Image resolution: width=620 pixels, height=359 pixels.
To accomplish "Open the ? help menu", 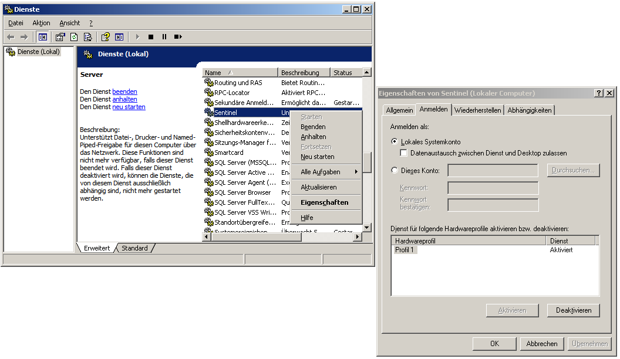I will point(91,23).
